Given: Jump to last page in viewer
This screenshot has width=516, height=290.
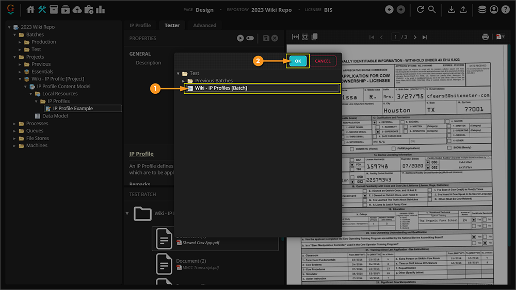Looking at the screenshot, I should [x=425, y=37].
